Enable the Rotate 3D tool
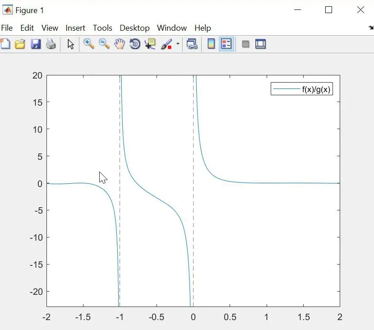Image resolution: width=374 pixels, height=330 pixels. point(134,44)
